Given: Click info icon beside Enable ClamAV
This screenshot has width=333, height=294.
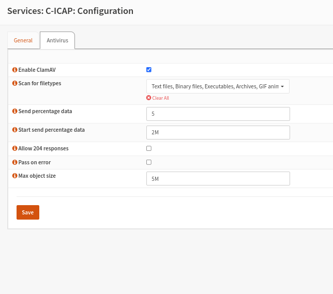Looking at the screenshot, I should pos(14,70).
